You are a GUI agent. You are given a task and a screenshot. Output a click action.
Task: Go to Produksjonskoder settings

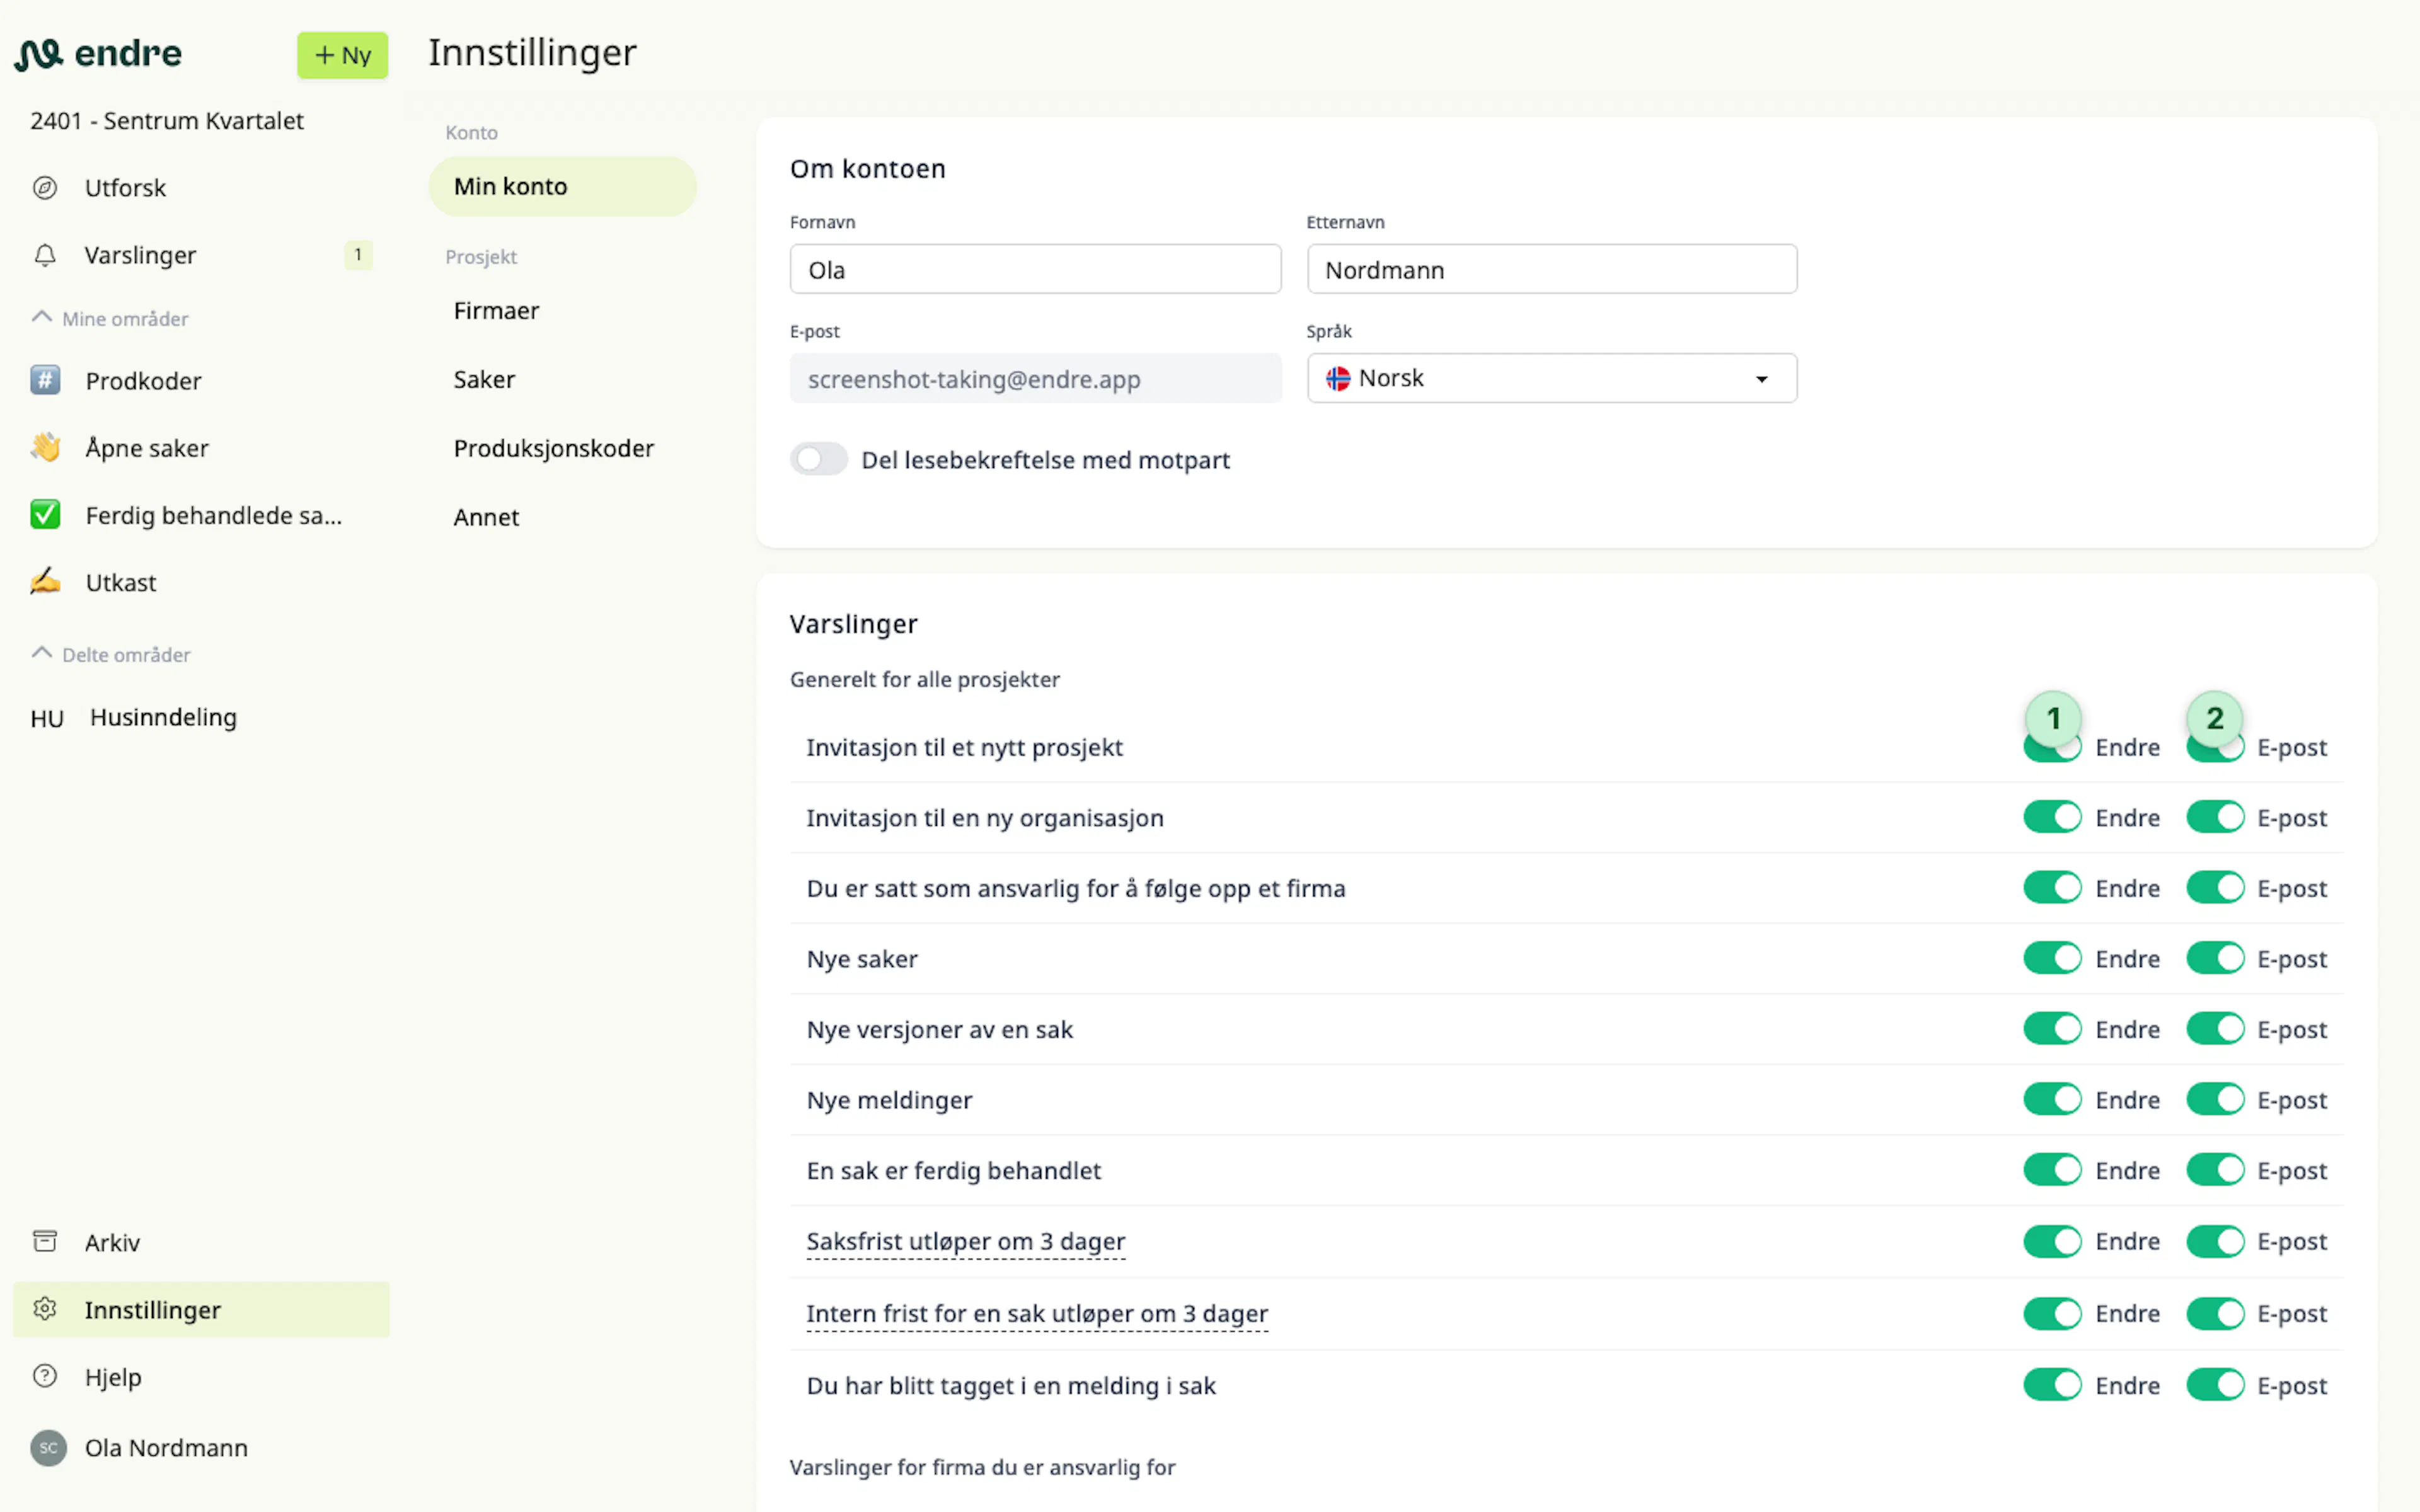click(x=553, y=448)
